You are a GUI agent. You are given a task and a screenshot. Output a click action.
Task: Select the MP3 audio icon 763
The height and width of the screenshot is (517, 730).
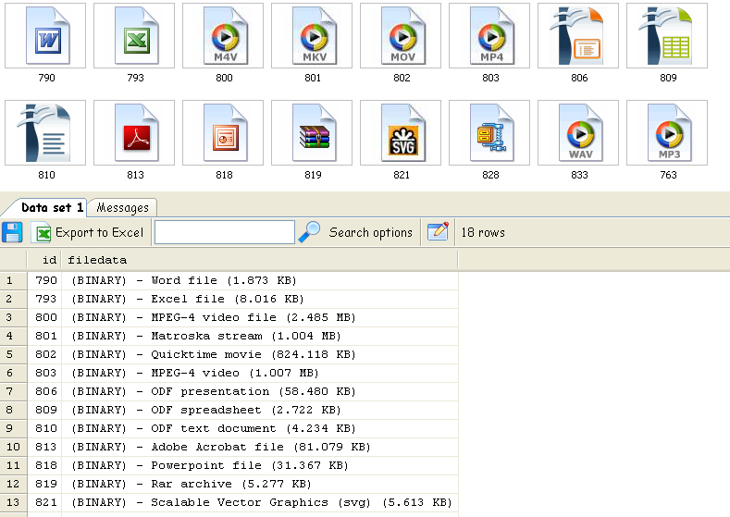coord(667,132)
